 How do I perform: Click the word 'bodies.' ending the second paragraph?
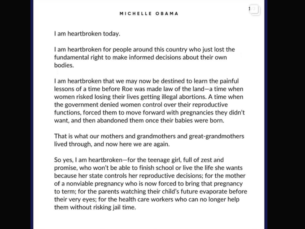point(64,65)
